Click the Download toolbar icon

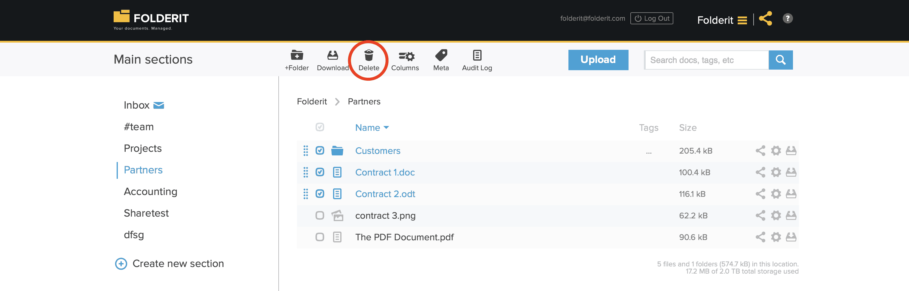click(x=332, y=55)
